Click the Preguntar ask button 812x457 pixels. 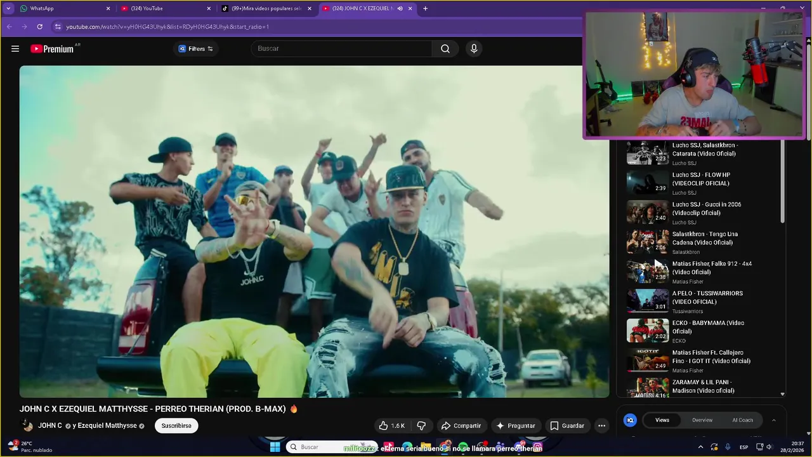click(x=516, y=426)
